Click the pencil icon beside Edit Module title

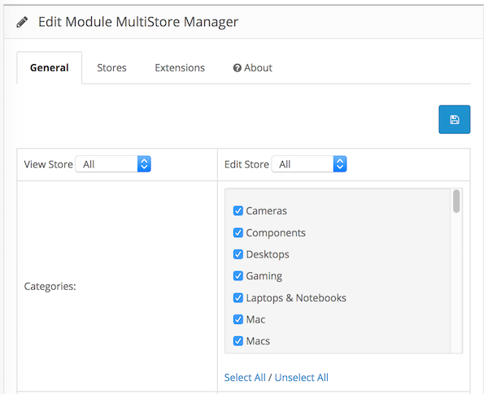point(22,23)
